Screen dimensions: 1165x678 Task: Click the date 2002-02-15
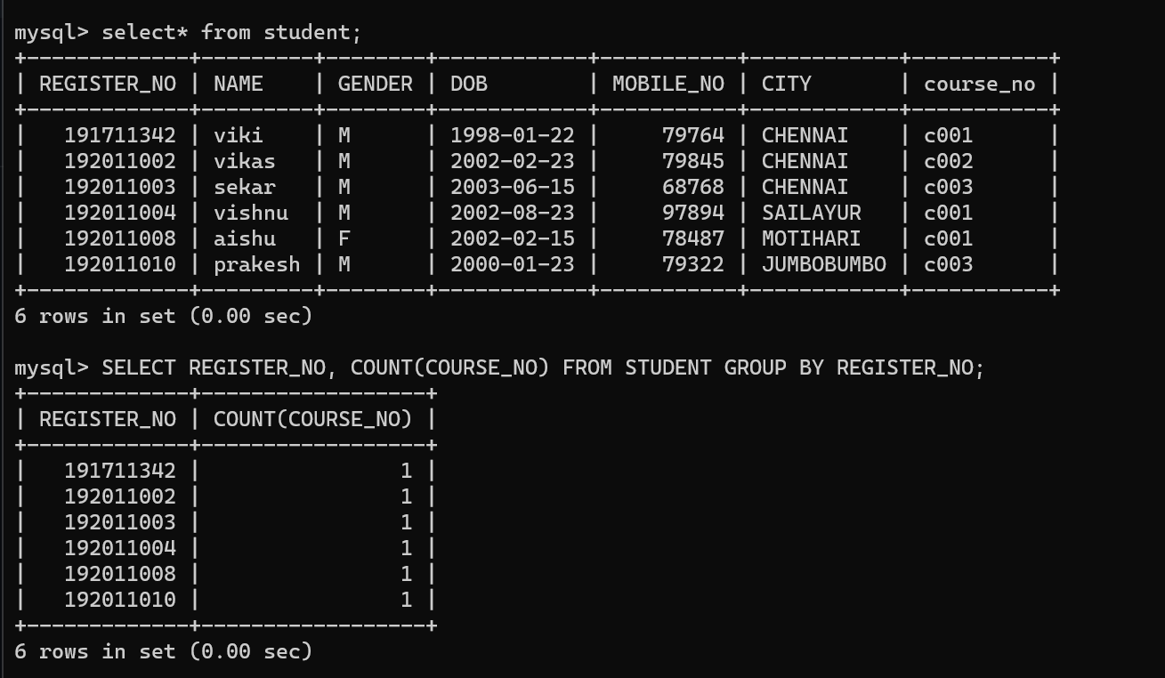click(x=513, y=238)
